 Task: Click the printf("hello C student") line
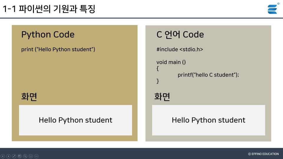click(x=208, y=75)
